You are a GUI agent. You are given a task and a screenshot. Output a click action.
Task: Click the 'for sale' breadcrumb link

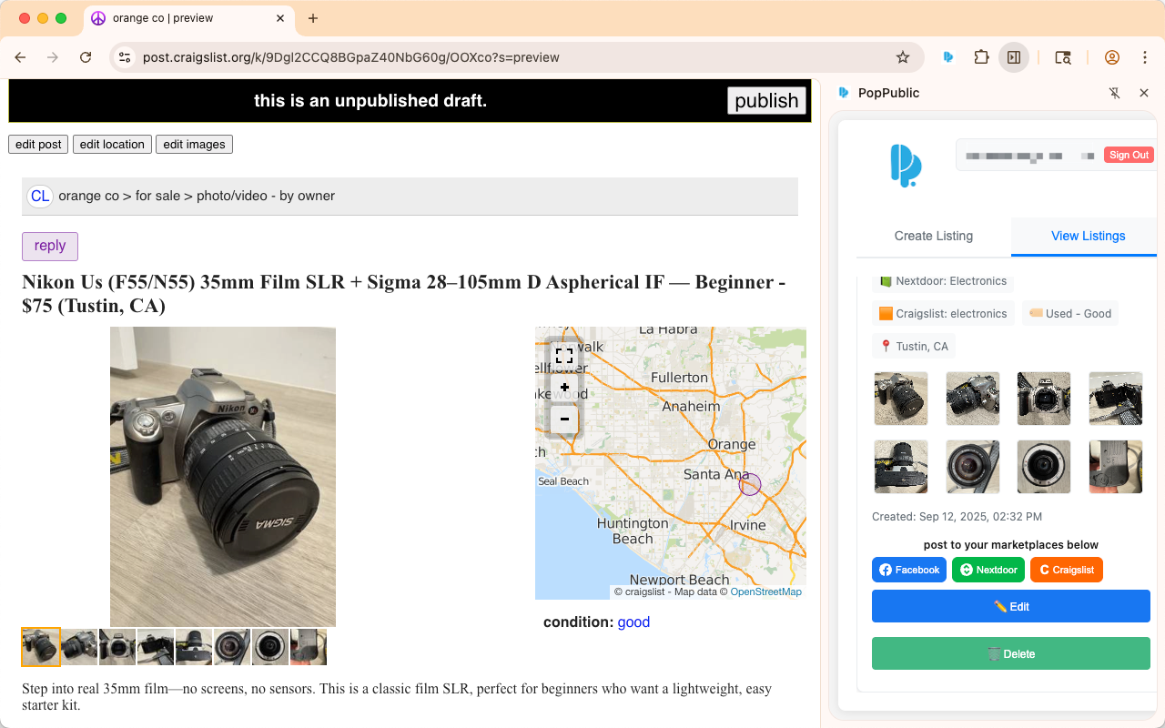click(157, 196)
